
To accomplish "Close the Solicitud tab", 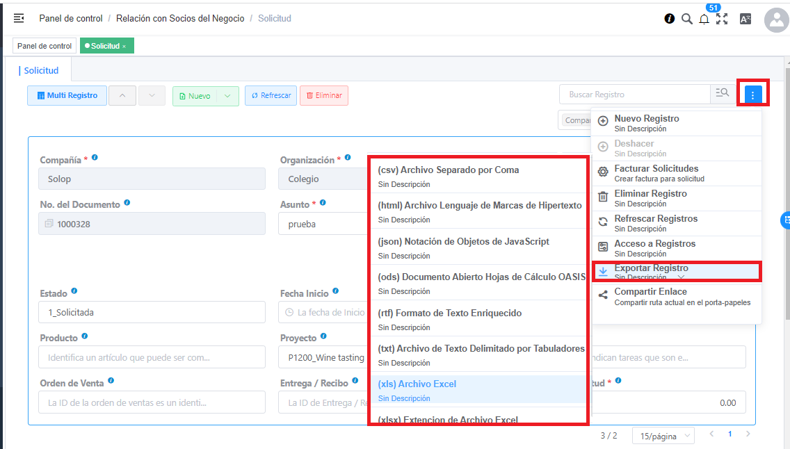I will (124, 47).
